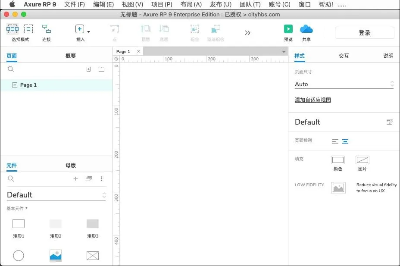
Task: Select the placeholder widget
Action: click(x=93, y=256)
